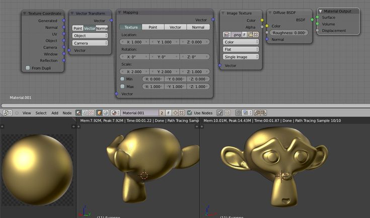Click the copy nodes icon
The width and height of the screenshot is (370, 218).
point(257,113)
